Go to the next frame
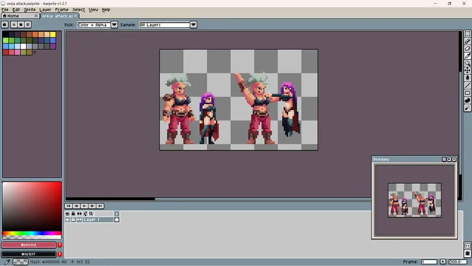This screenshot has height=266, width=472. tap(92, 206)
